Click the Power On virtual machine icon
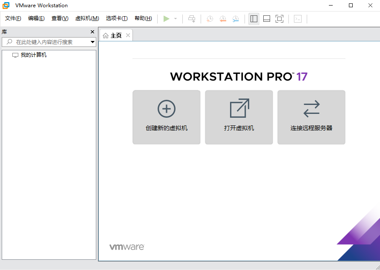The width and height of the screenshot is (380, 270). click(x=167, y=18)
